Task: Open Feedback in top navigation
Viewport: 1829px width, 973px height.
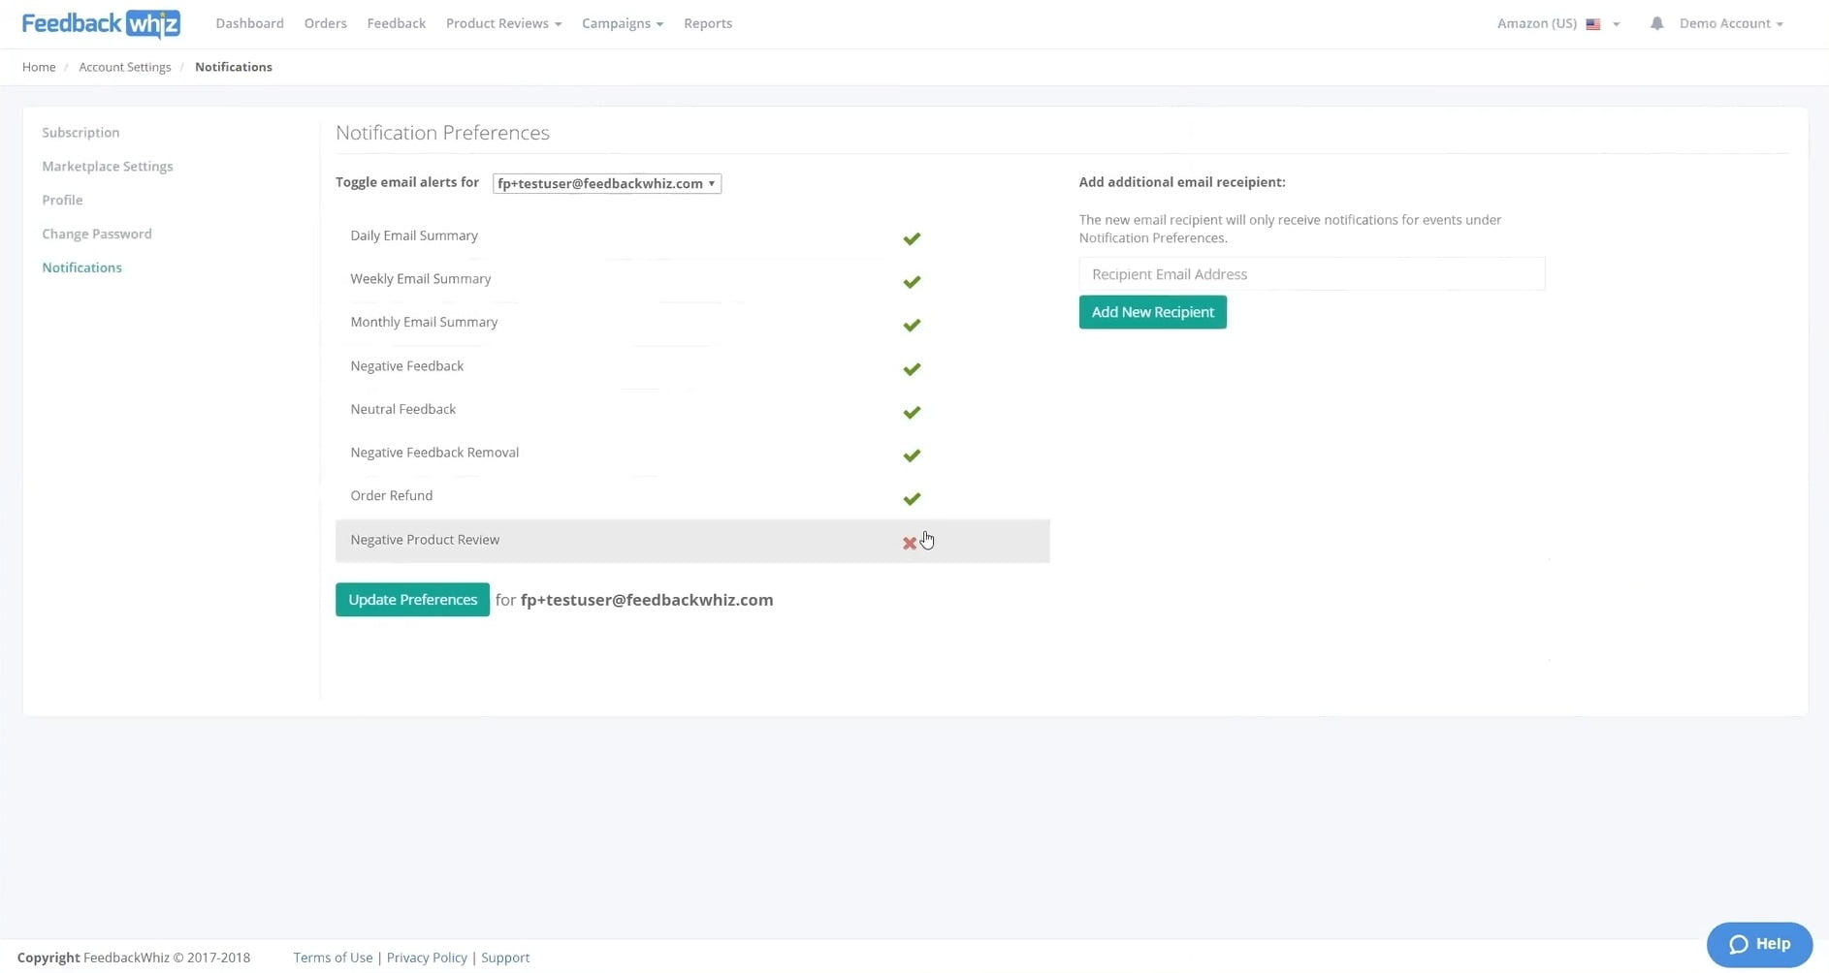Action: point(396,23)
